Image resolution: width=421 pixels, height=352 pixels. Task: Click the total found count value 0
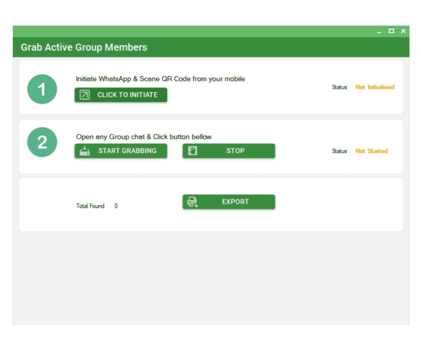[116, 206]
